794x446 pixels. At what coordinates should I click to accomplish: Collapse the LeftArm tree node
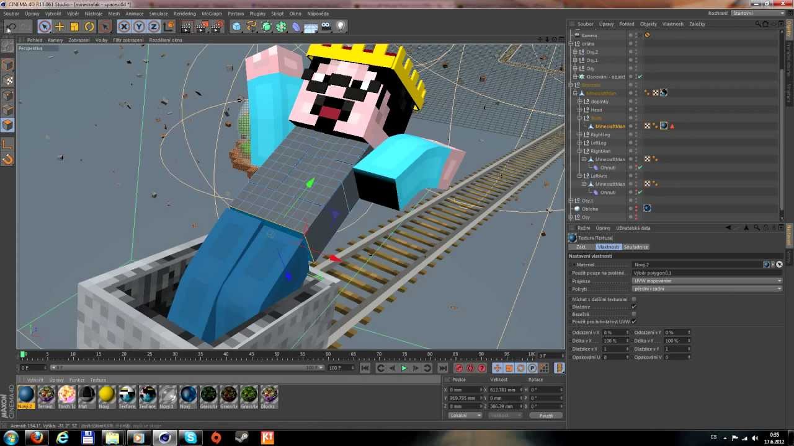tap(579, 176)
